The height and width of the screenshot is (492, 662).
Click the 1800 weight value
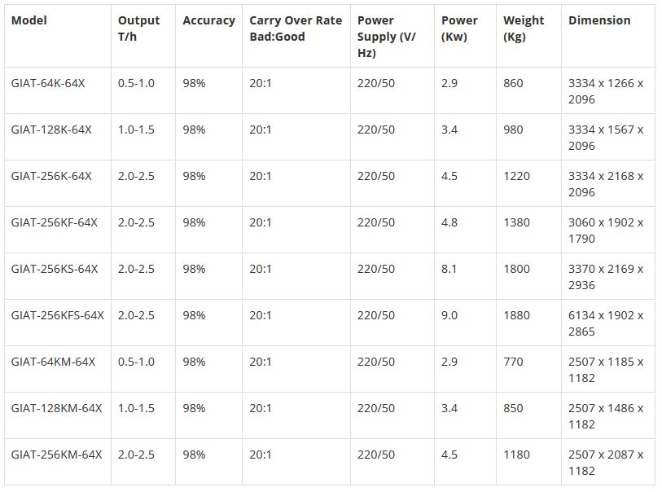[x=516, y=269]
